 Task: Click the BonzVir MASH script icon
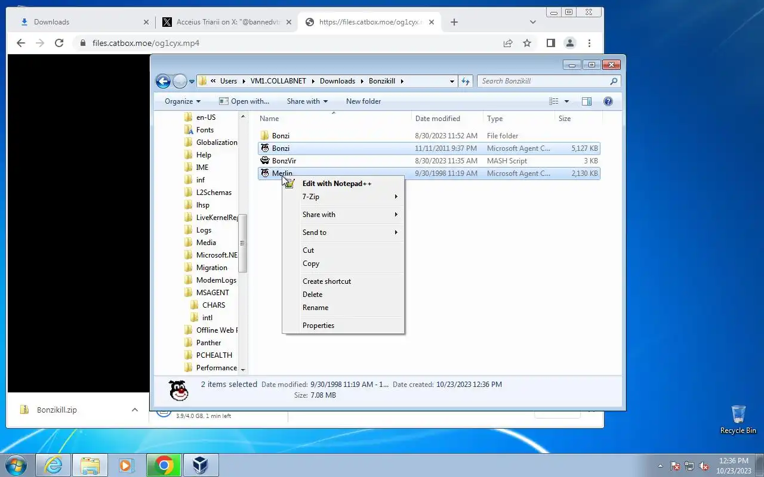(265, 161)
